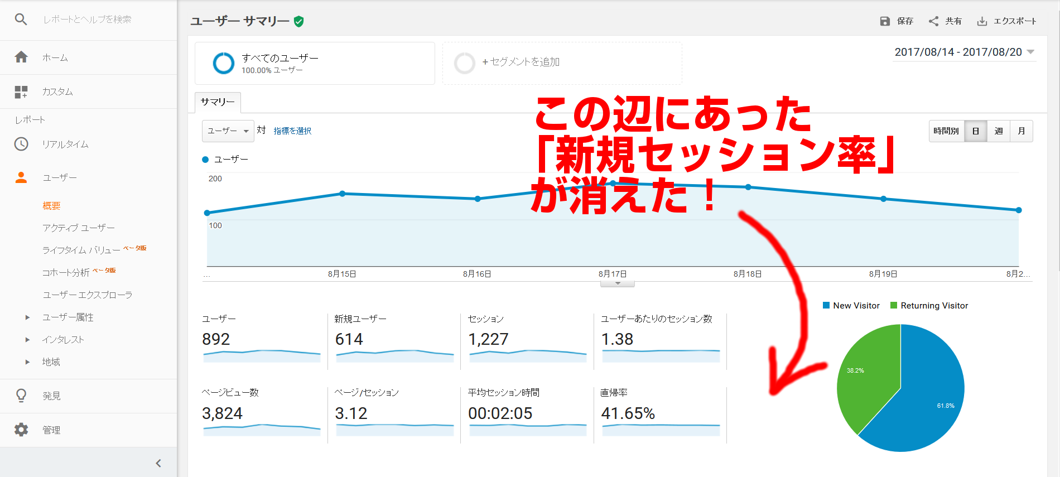
Task: Click the 発見 lightbulb icon
Action: click(x=21, y=396)
